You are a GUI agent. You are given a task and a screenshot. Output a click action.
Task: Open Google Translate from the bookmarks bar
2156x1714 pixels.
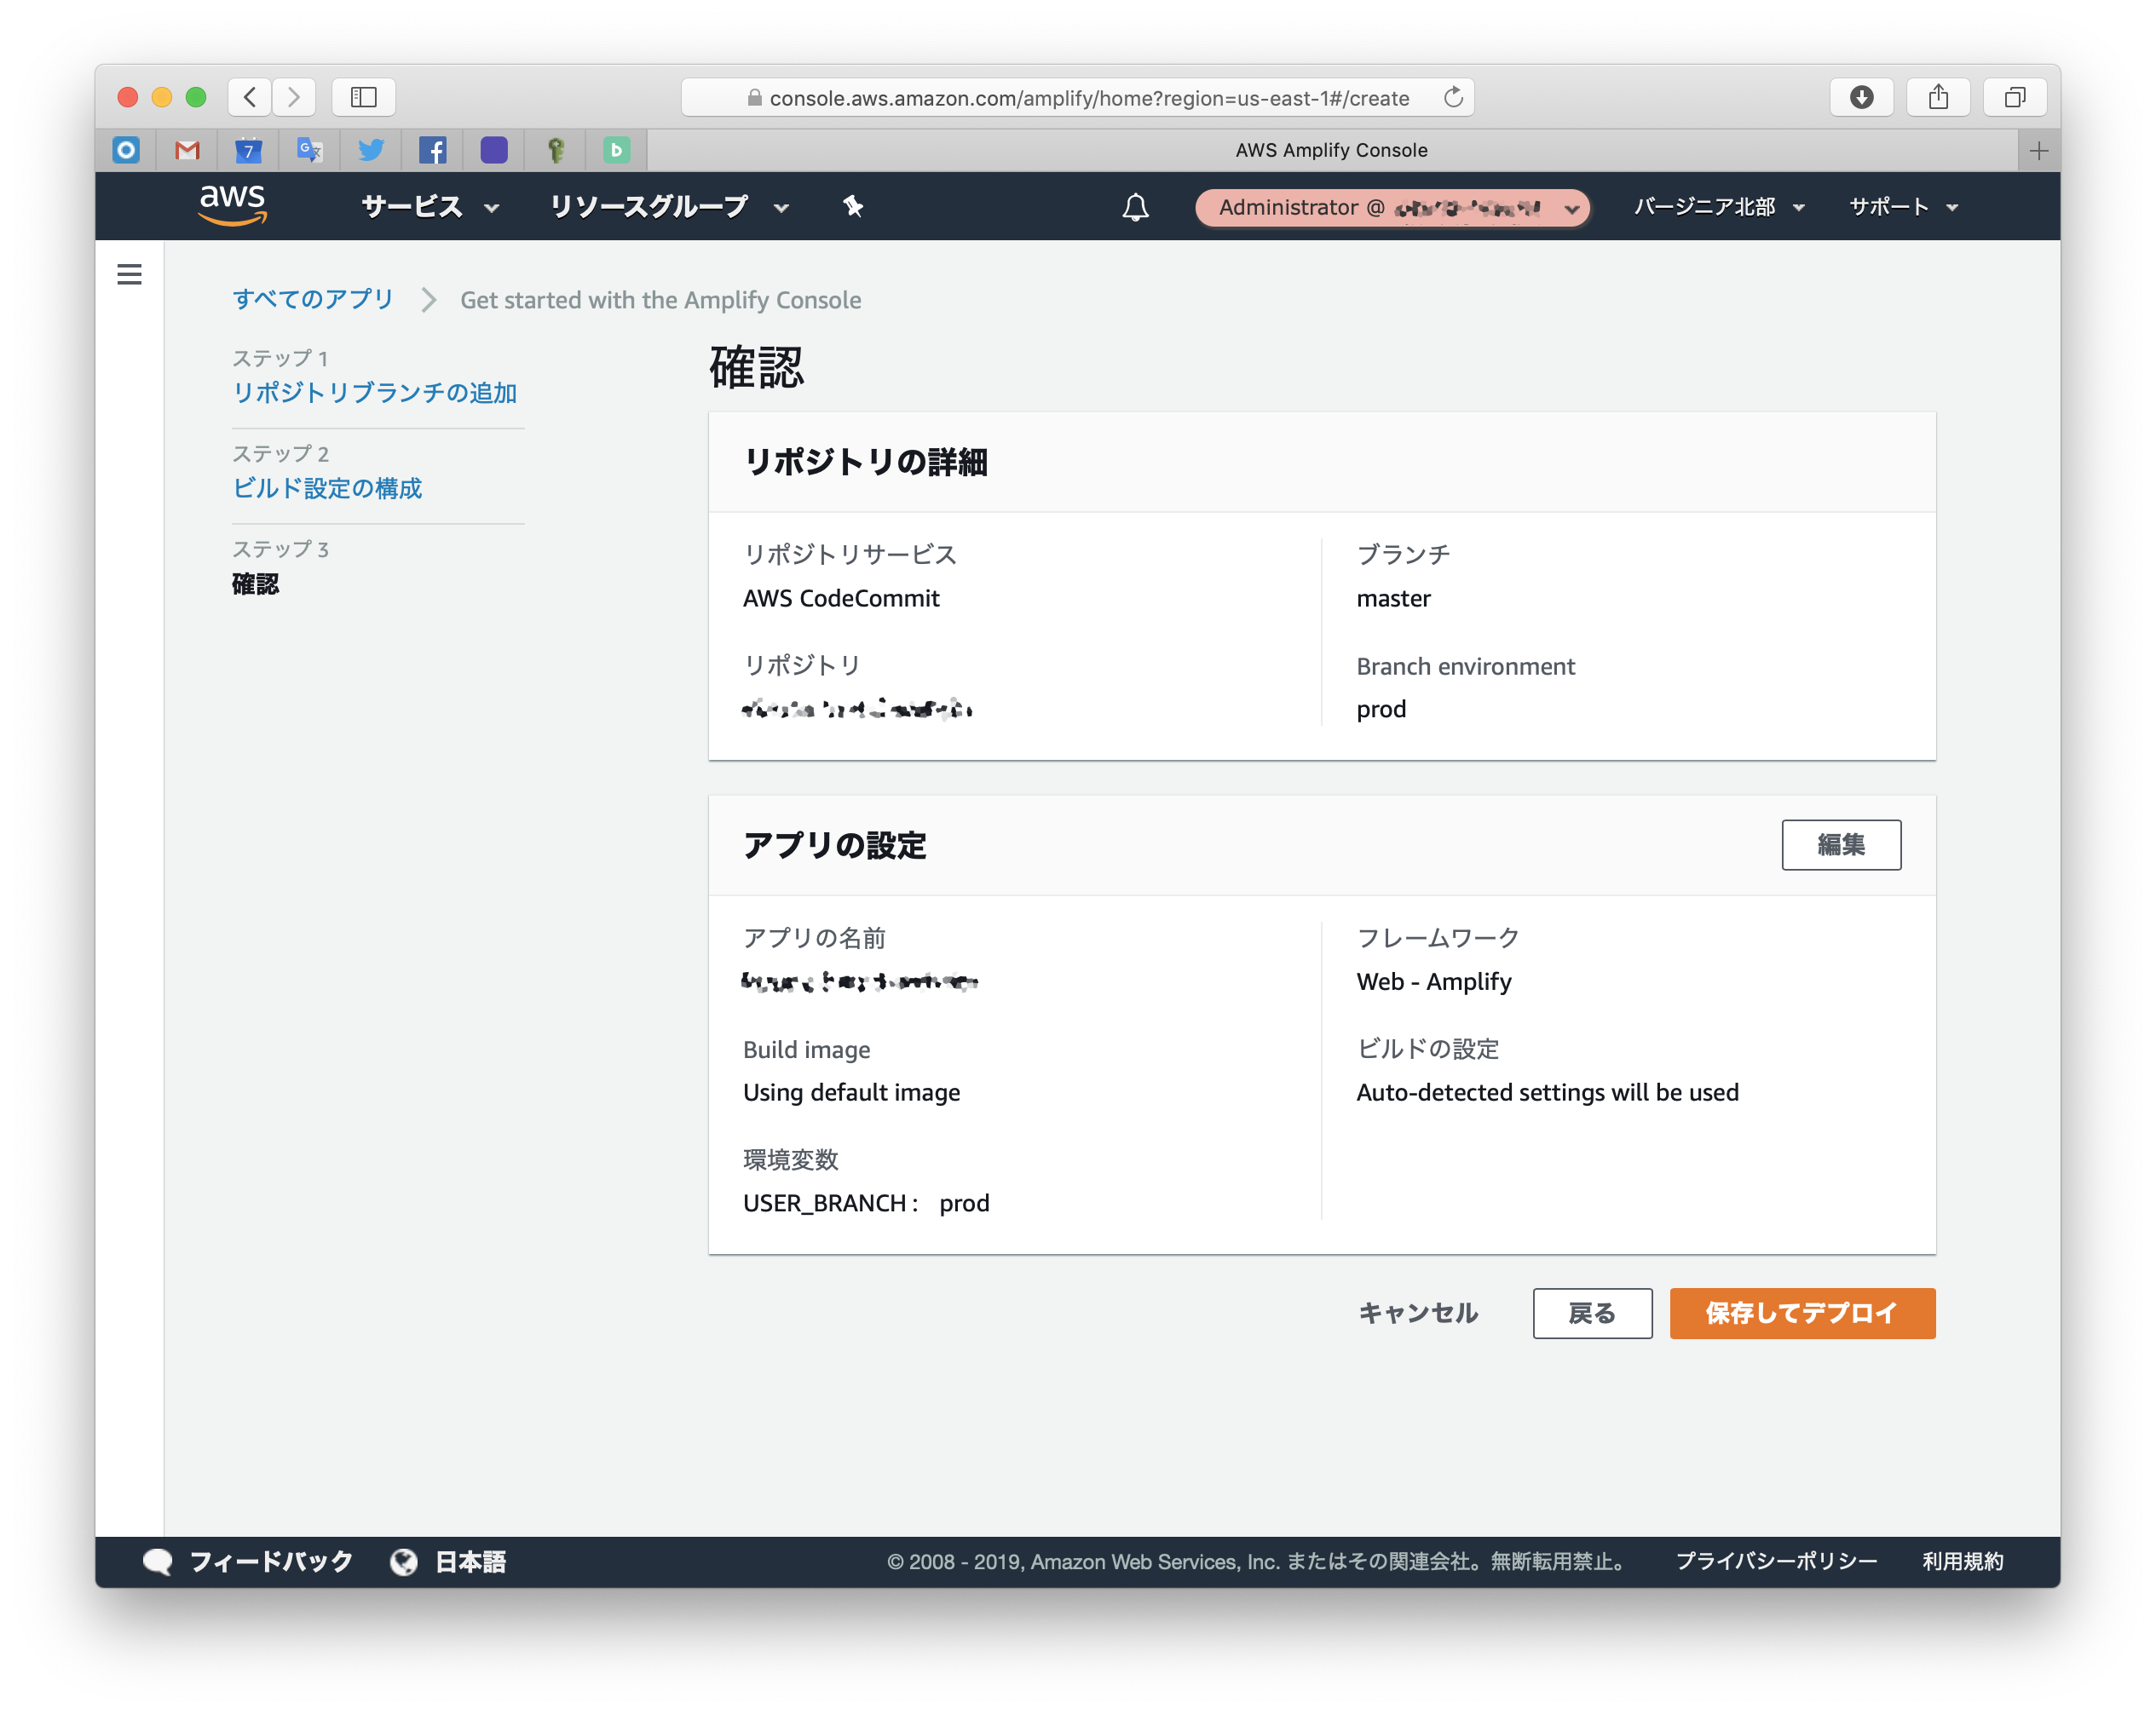pyautogui.click(x=309, y=150)
